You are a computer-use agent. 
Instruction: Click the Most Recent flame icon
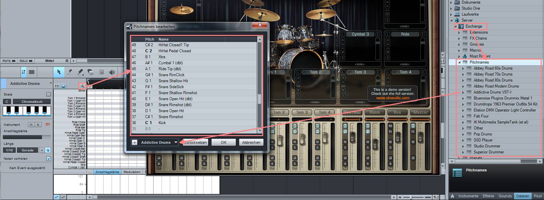pyautogui.click(x=465, y=56)
